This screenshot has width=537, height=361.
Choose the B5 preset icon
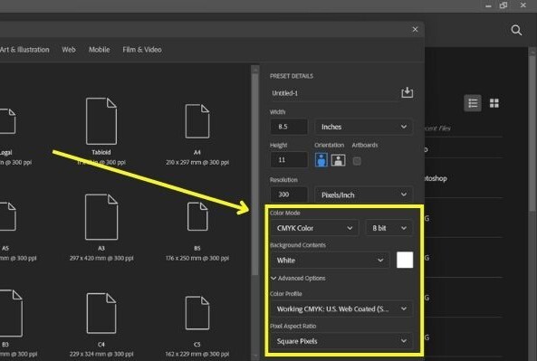tap(197, 216)
